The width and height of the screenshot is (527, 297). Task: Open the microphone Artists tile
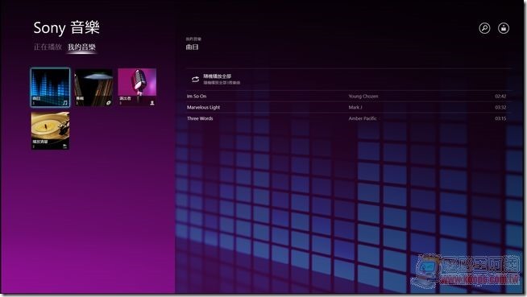coord(137,87)
